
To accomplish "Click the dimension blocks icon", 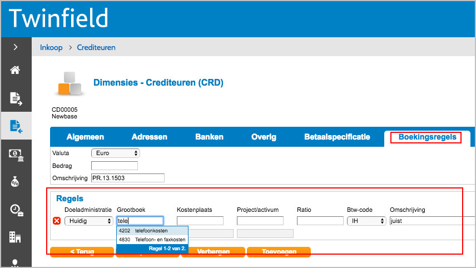I will point(70,83).
